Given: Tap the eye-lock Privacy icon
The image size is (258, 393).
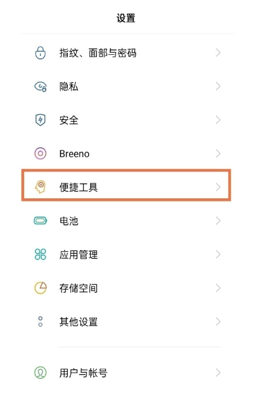Looking at the screenshot, I should tap(40, 86).
